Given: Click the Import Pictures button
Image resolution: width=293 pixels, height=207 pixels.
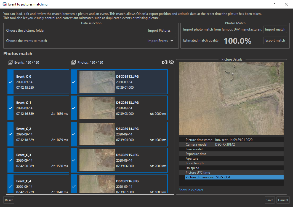Looking at the screenshot, I should click(159, 31).
